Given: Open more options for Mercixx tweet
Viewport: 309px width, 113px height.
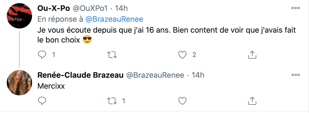Looking at the screenshot, I should click(x=296, y=75).
